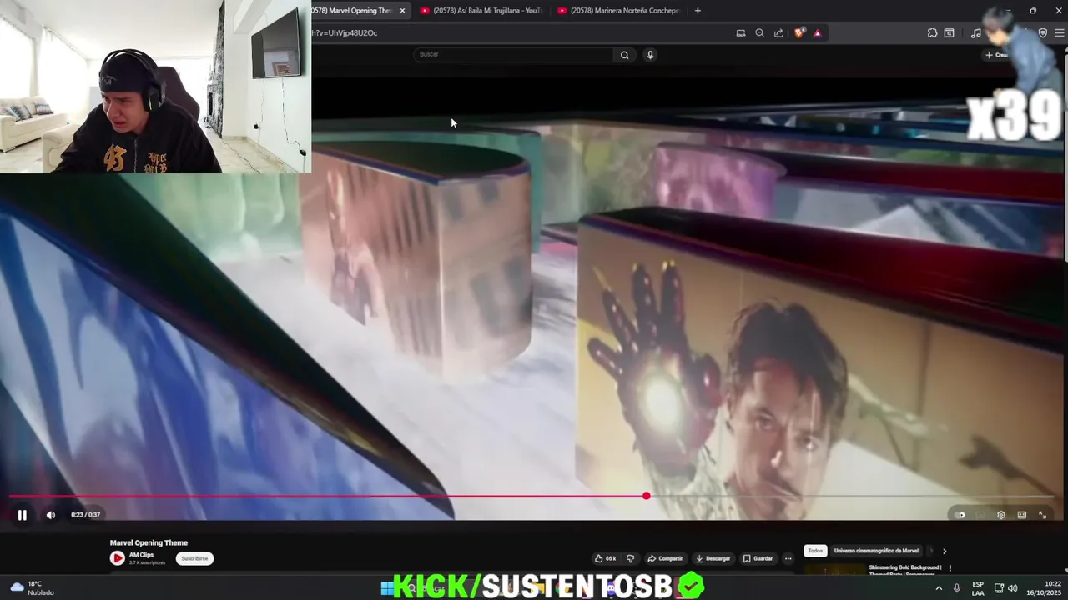
Task: Click the Marvel Opening Theme video title
Action: pyautogui.click(x=149, y=543)
